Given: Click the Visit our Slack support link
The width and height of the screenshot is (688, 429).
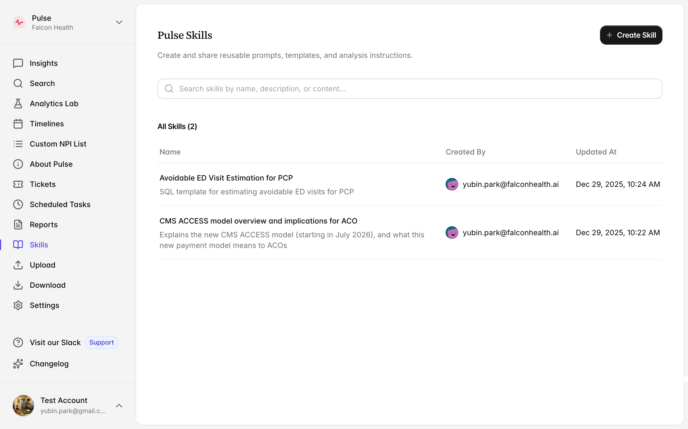Looking at the screenshot, I should point(55,342).
